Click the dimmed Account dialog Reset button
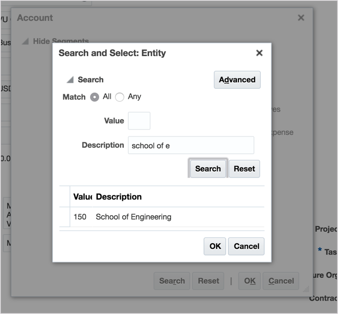Viewport: 338px width, 314px height. coord(208,281)
